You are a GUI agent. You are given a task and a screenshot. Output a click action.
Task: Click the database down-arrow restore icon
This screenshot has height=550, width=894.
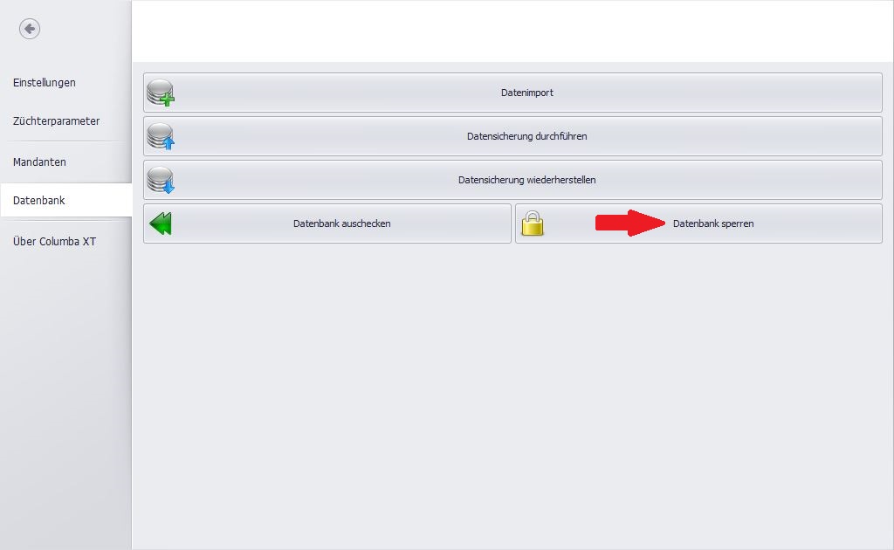click(161, 180)
